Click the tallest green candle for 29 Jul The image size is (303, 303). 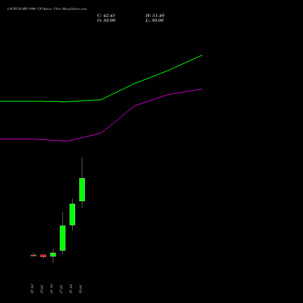click(x=82, y=190)
